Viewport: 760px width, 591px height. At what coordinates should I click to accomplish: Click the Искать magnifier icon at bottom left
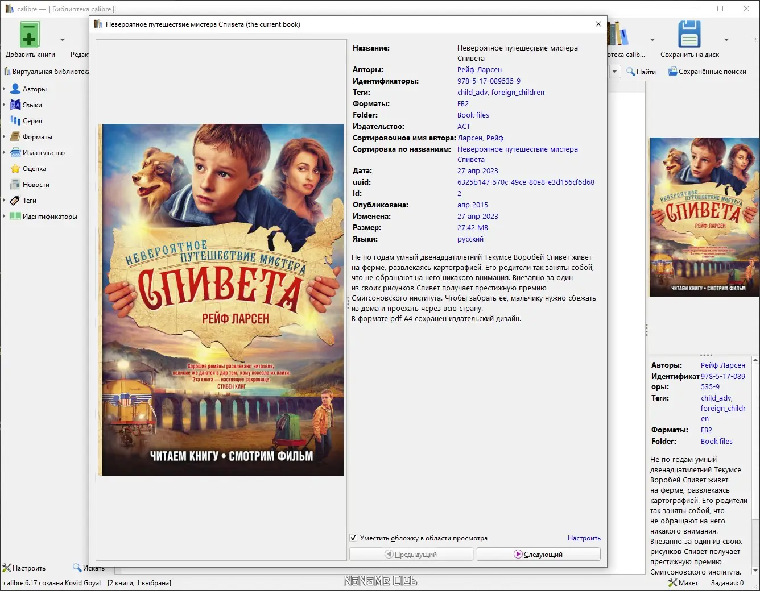click(x=77, y=568)
